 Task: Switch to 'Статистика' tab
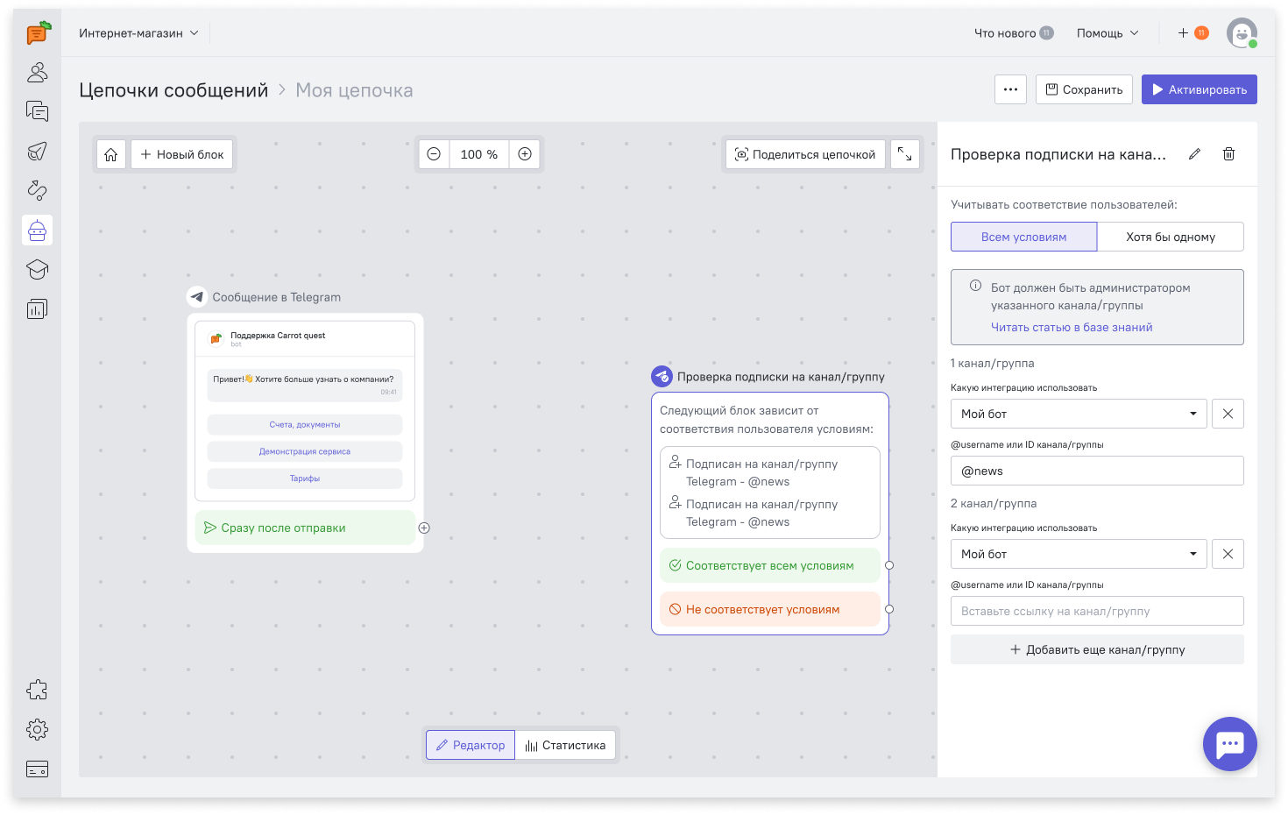pos(565,745)
